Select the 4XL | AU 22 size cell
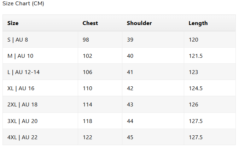 point(23,137)
